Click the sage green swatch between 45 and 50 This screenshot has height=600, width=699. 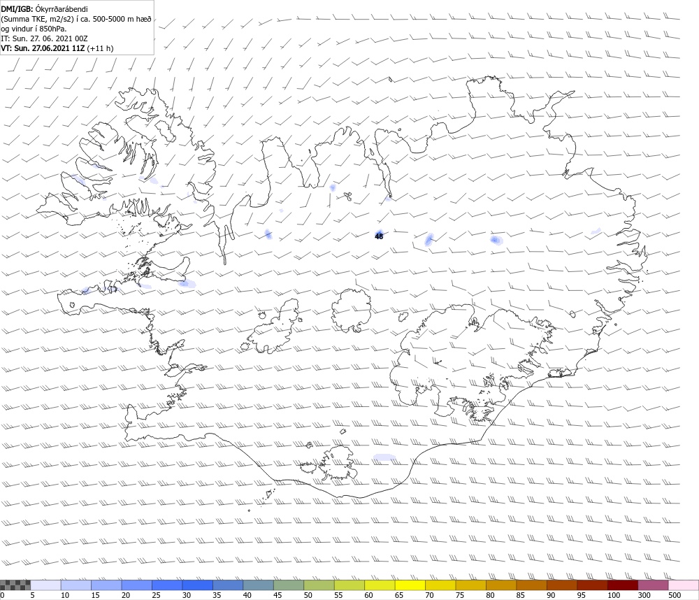click(x=289, y=585)
